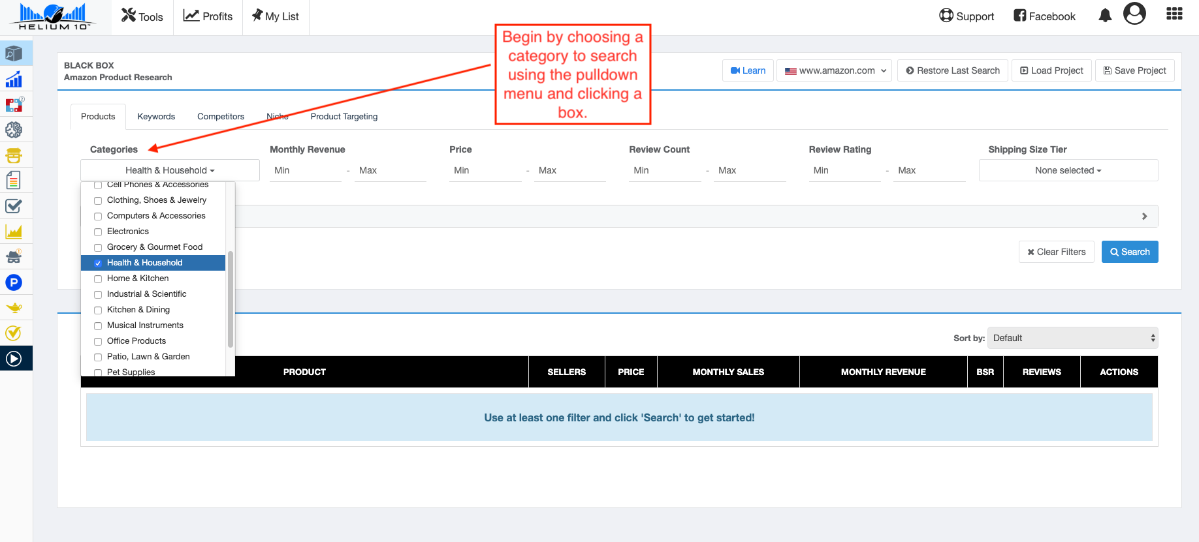Open the checkbox checkmark sidebar tool
The image size is (1199, 542).
(14, 206)
